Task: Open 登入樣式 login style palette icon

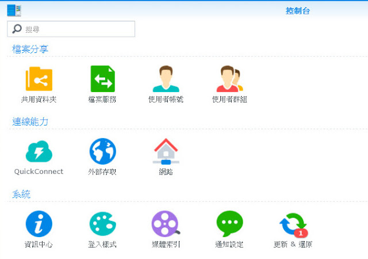Action: pos(103,224)
